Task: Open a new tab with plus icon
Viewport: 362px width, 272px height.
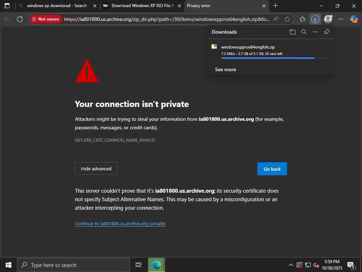Action: 275,6
